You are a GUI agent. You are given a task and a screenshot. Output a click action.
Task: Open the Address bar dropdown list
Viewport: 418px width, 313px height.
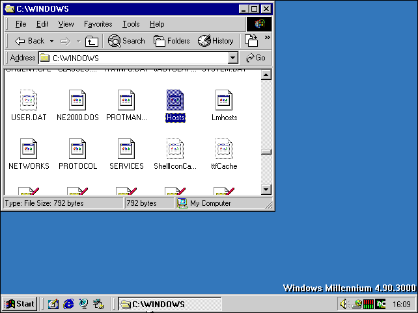click(x=232, y=58)
